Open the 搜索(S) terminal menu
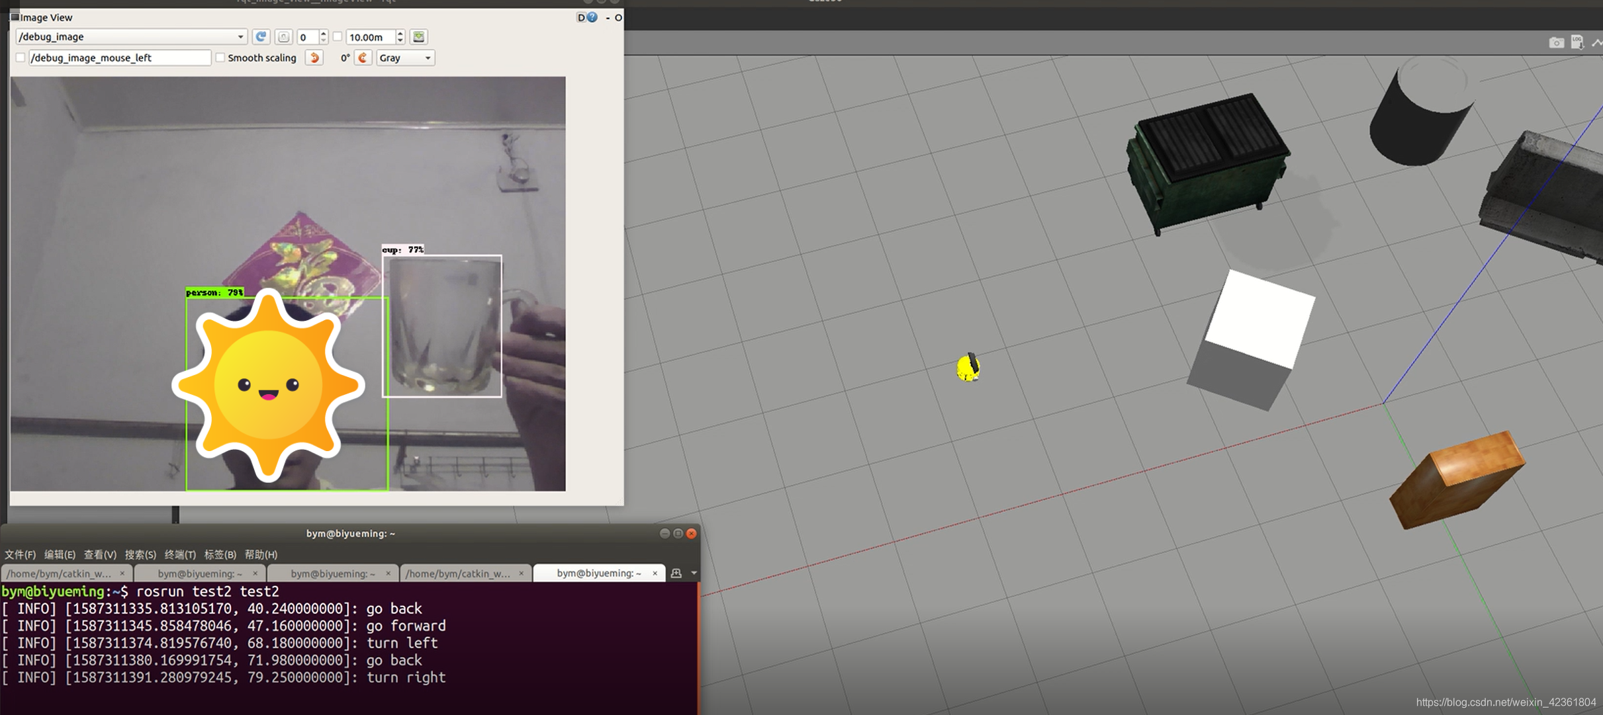The height and width of the screenshot is (715, 1603). pyautogui.click(x=140, y=555)
